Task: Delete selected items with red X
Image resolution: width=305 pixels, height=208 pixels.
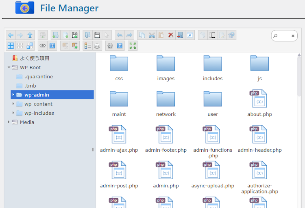Action: pos(171,35)
